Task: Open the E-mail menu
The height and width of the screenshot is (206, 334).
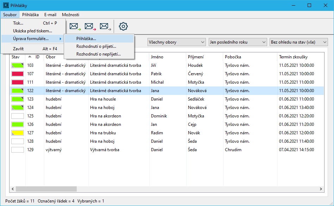Action: [50, 15]
